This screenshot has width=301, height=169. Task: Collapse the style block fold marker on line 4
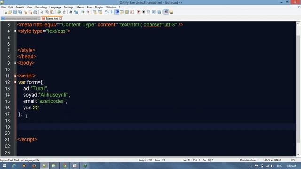click(x=15, y=31)
